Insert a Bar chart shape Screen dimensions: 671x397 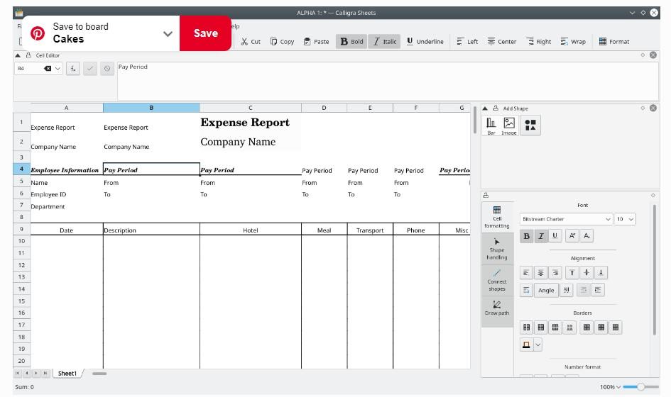[491, 126]
